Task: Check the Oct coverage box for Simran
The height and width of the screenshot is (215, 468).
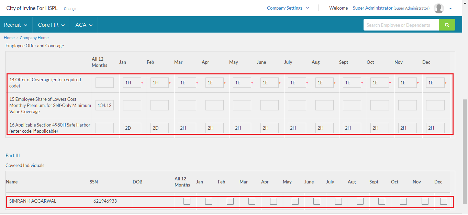Action: tap(403, 201)
